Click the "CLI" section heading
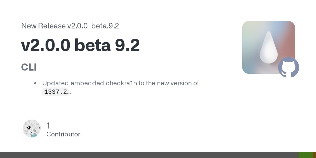This screenshot has height=158, width=316. 29,67
